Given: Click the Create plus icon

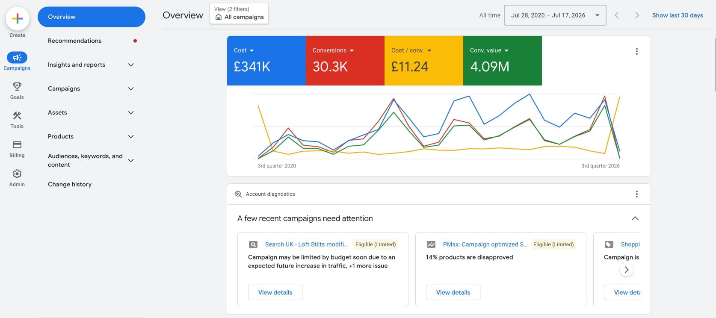Looking at the screenshot, I should tap(18, 19).
